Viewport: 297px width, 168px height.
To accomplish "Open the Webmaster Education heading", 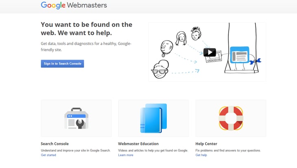I will pyautogui.click(x=138, y=144).
